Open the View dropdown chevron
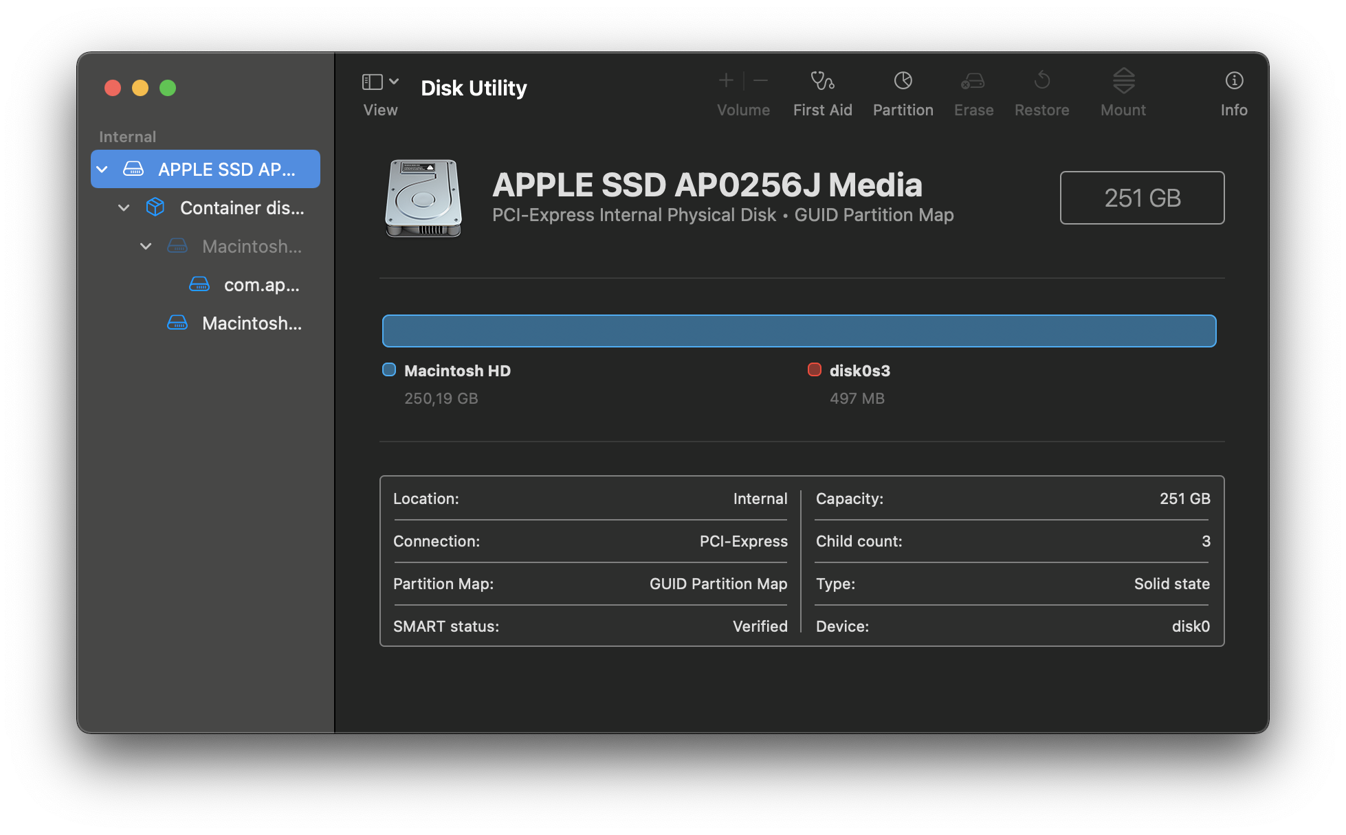 point(394,82)
